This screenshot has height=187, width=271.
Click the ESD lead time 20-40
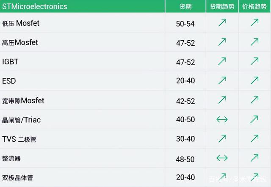coord(185,81)
